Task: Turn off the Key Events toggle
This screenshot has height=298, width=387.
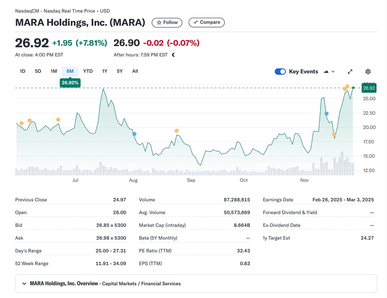Action: point(280,71)
